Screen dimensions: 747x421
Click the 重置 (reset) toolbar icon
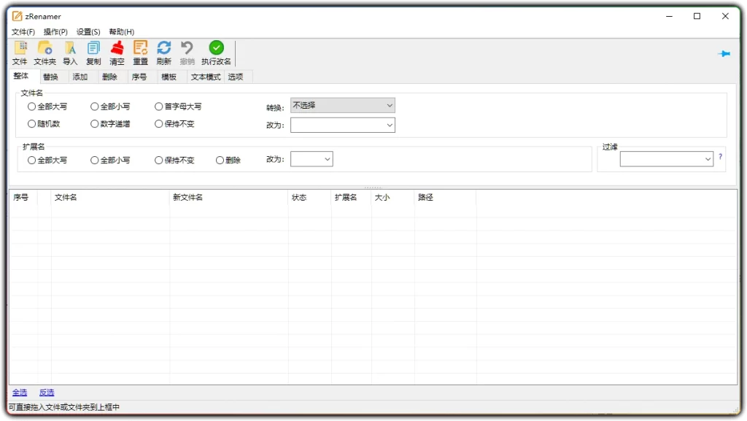(140, 52)
